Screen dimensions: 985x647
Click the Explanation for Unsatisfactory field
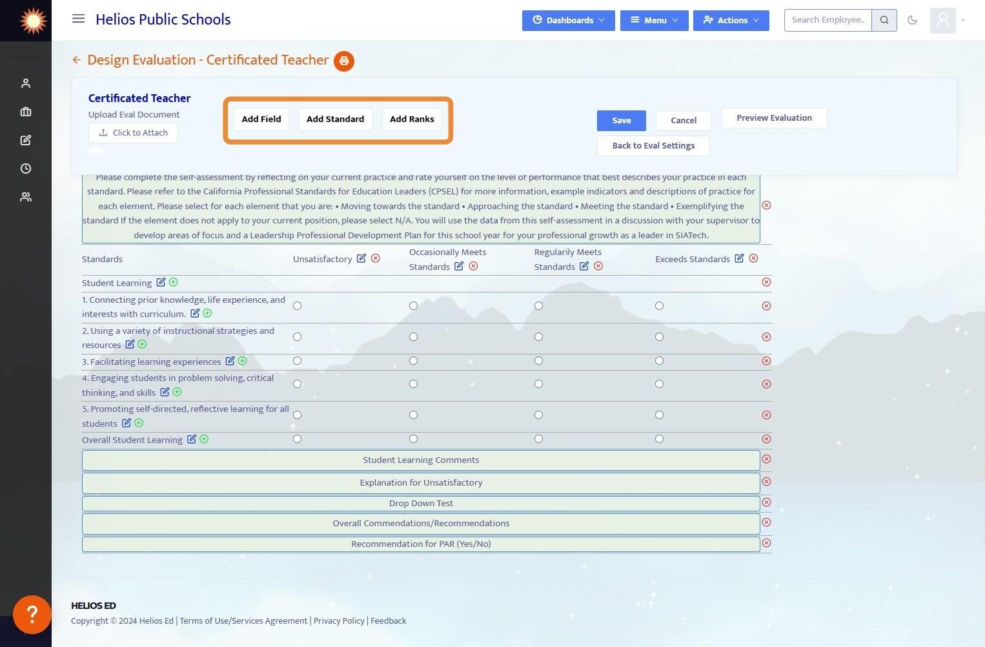coord(421,482)
